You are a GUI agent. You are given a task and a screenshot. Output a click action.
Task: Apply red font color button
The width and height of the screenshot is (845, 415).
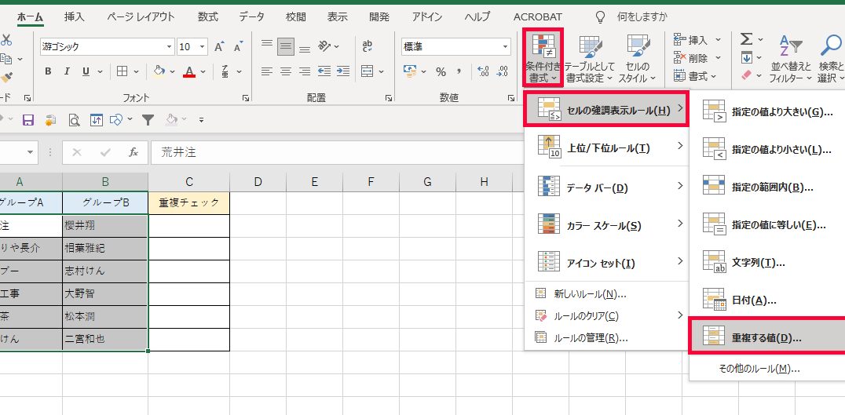click(189, 71)
